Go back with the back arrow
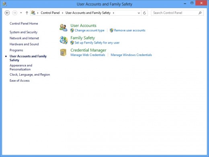Screen dimensions: 209x157 pyautogui.click(x=7, y=13)
